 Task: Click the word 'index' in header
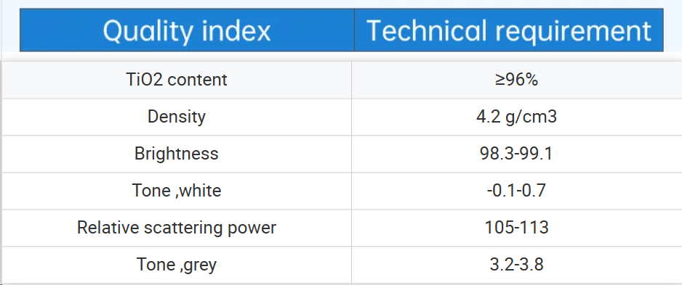tap(237, 30)
